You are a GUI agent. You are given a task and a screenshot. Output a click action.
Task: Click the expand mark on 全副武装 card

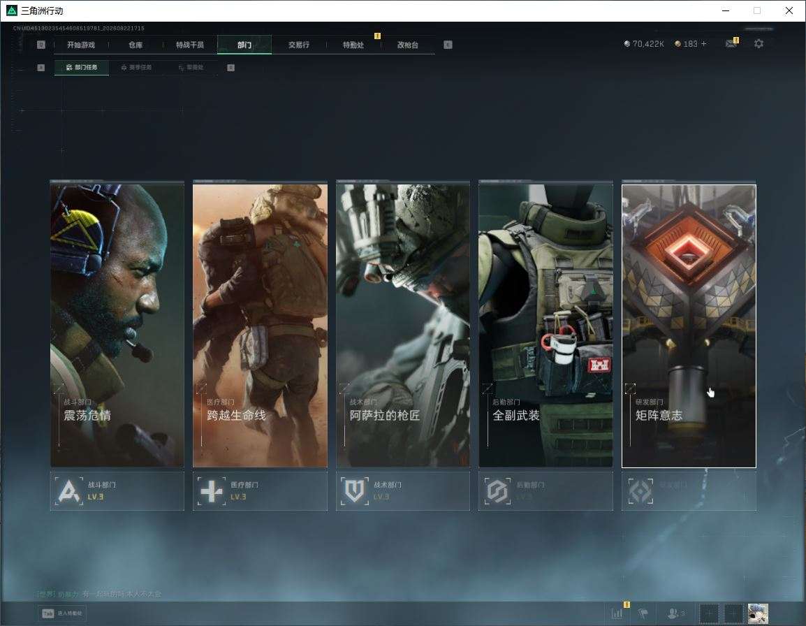click(x=488, y=388)
